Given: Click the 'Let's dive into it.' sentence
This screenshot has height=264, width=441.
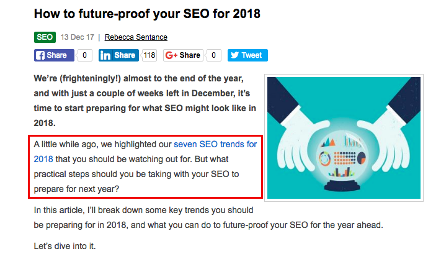Looking at the screenshot, I should 65,247.
